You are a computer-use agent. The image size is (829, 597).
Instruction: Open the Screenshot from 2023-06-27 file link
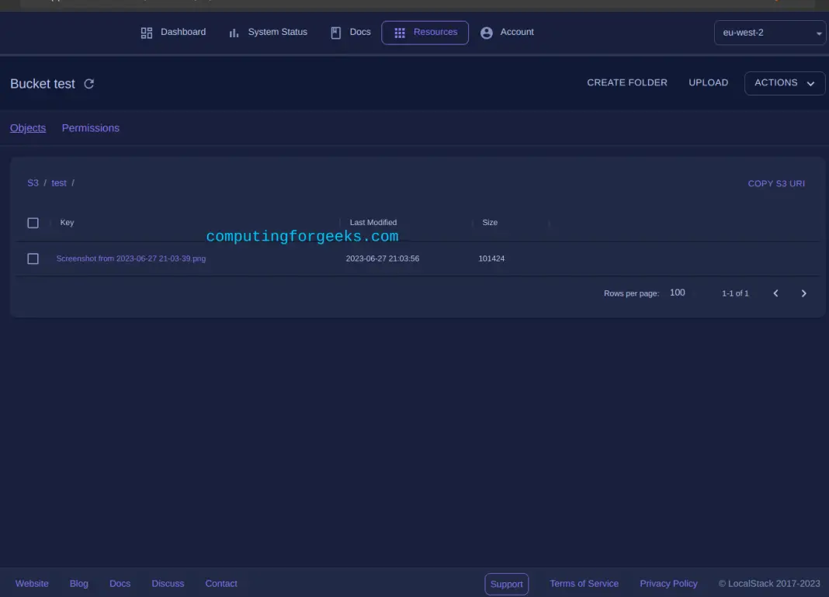[131, 259]
